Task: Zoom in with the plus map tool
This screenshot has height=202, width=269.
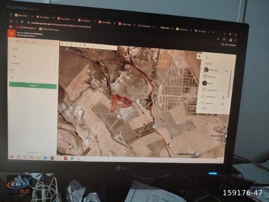Action: click(63, 44)
